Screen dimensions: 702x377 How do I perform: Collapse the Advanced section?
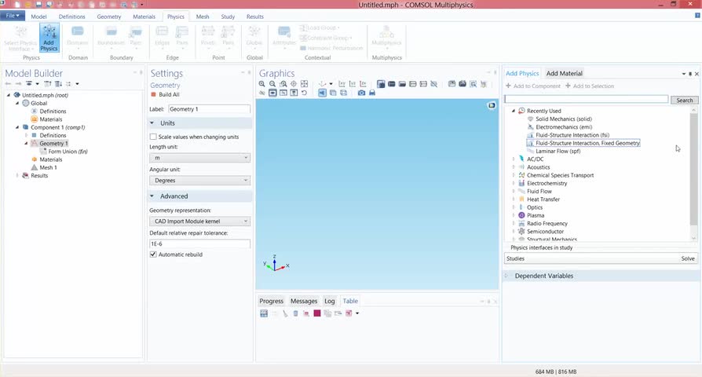[152, 196]
